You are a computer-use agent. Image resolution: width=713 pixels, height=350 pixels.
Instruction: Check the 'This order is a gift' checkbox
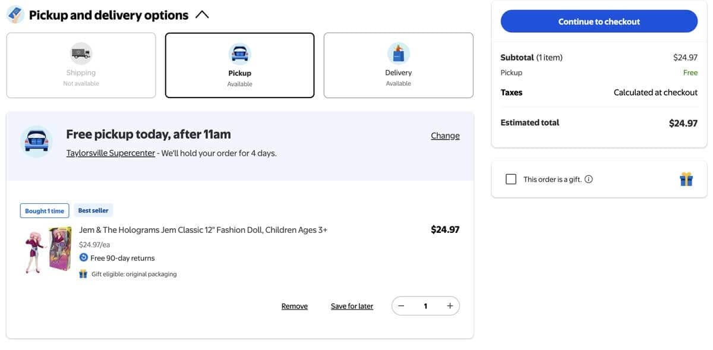(x=511, y=179)
